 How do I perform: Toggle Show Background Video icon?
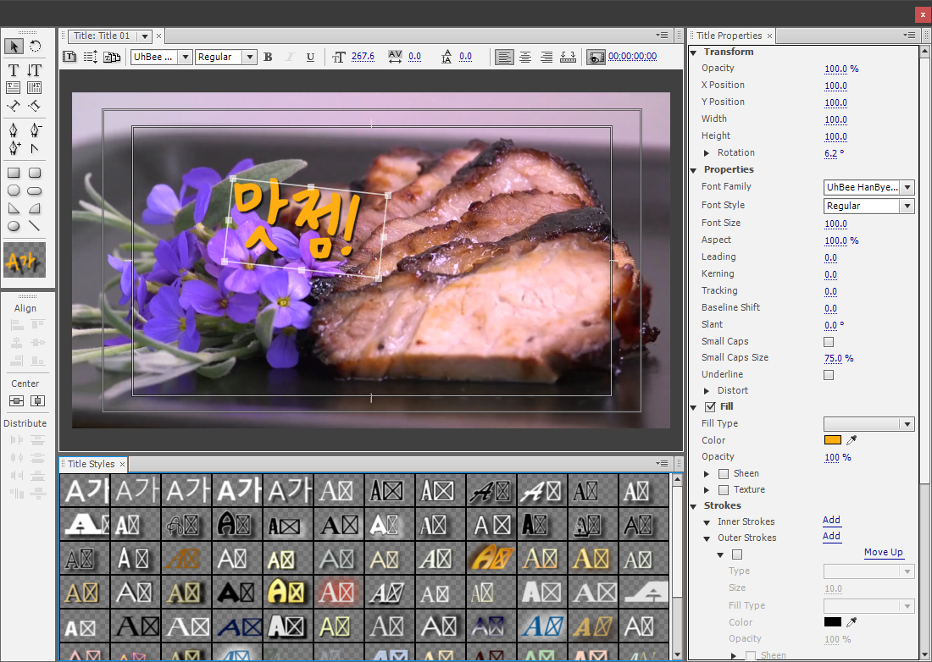point(596,57)
